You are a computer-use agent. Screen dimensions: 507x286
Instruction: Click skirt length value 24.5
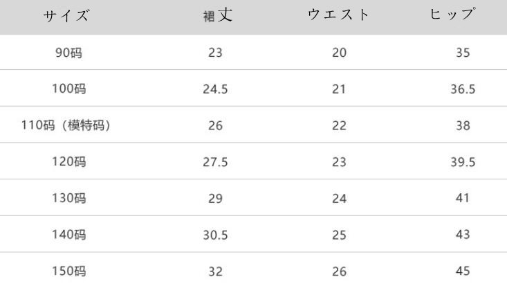215,89
